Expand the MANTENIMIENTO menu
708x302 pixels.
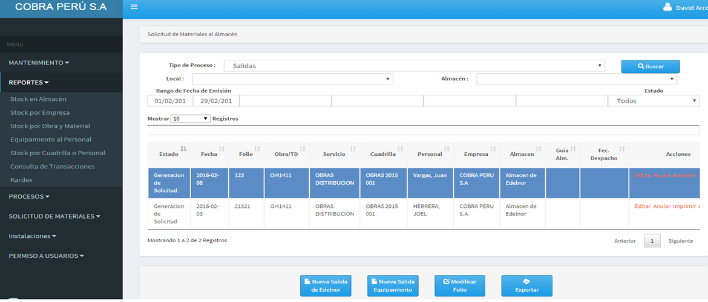(x=39, y=63)
